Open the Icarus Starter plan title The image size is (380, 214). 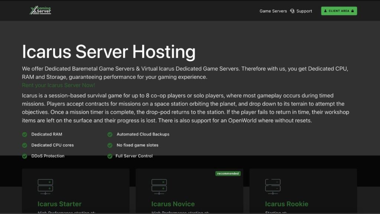[59, 204]
